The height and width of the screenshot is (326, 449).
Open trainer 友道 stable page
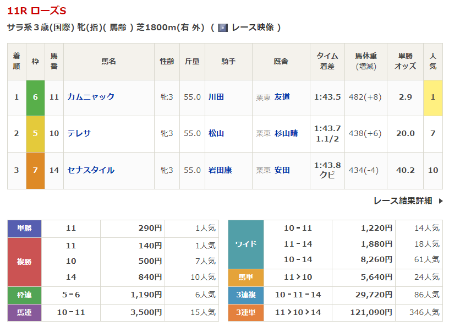point(282,97)
